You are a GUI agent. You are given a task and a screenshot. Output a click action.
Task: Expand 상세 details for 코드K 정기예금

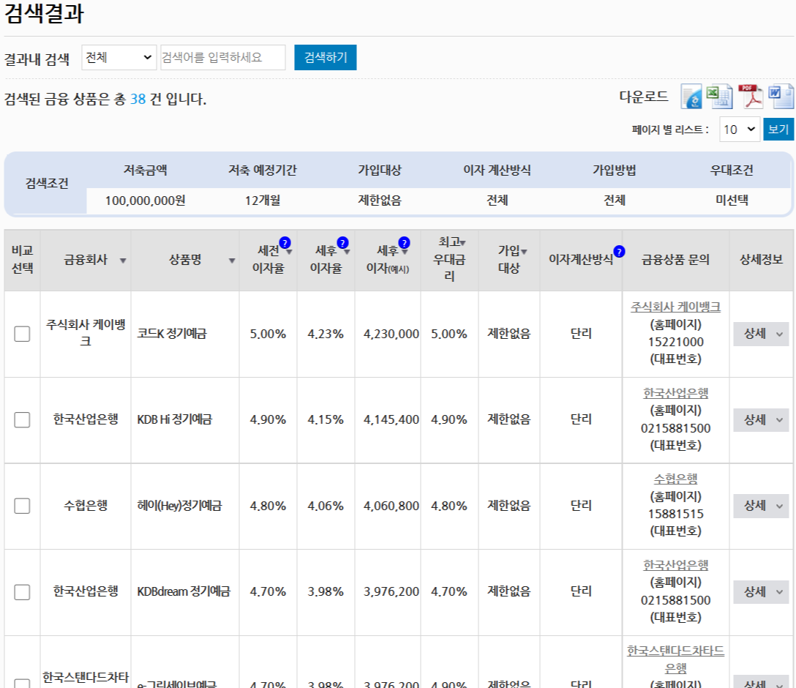[761, 334]
